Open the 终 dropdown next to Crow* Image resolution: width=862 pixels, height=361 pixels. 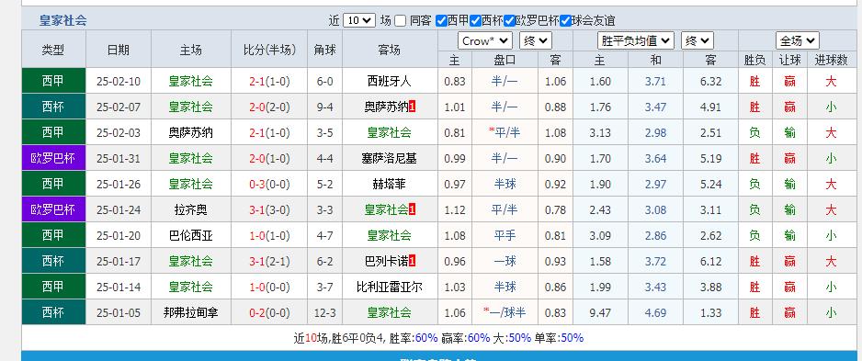tap(536, 40)
